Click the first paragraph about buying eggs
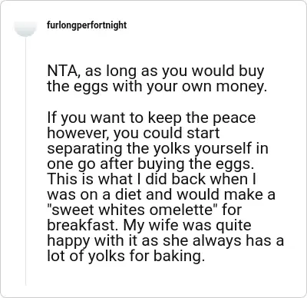This screenshot has width=307, height=298. pyautogui.click(x=157, y=79)
